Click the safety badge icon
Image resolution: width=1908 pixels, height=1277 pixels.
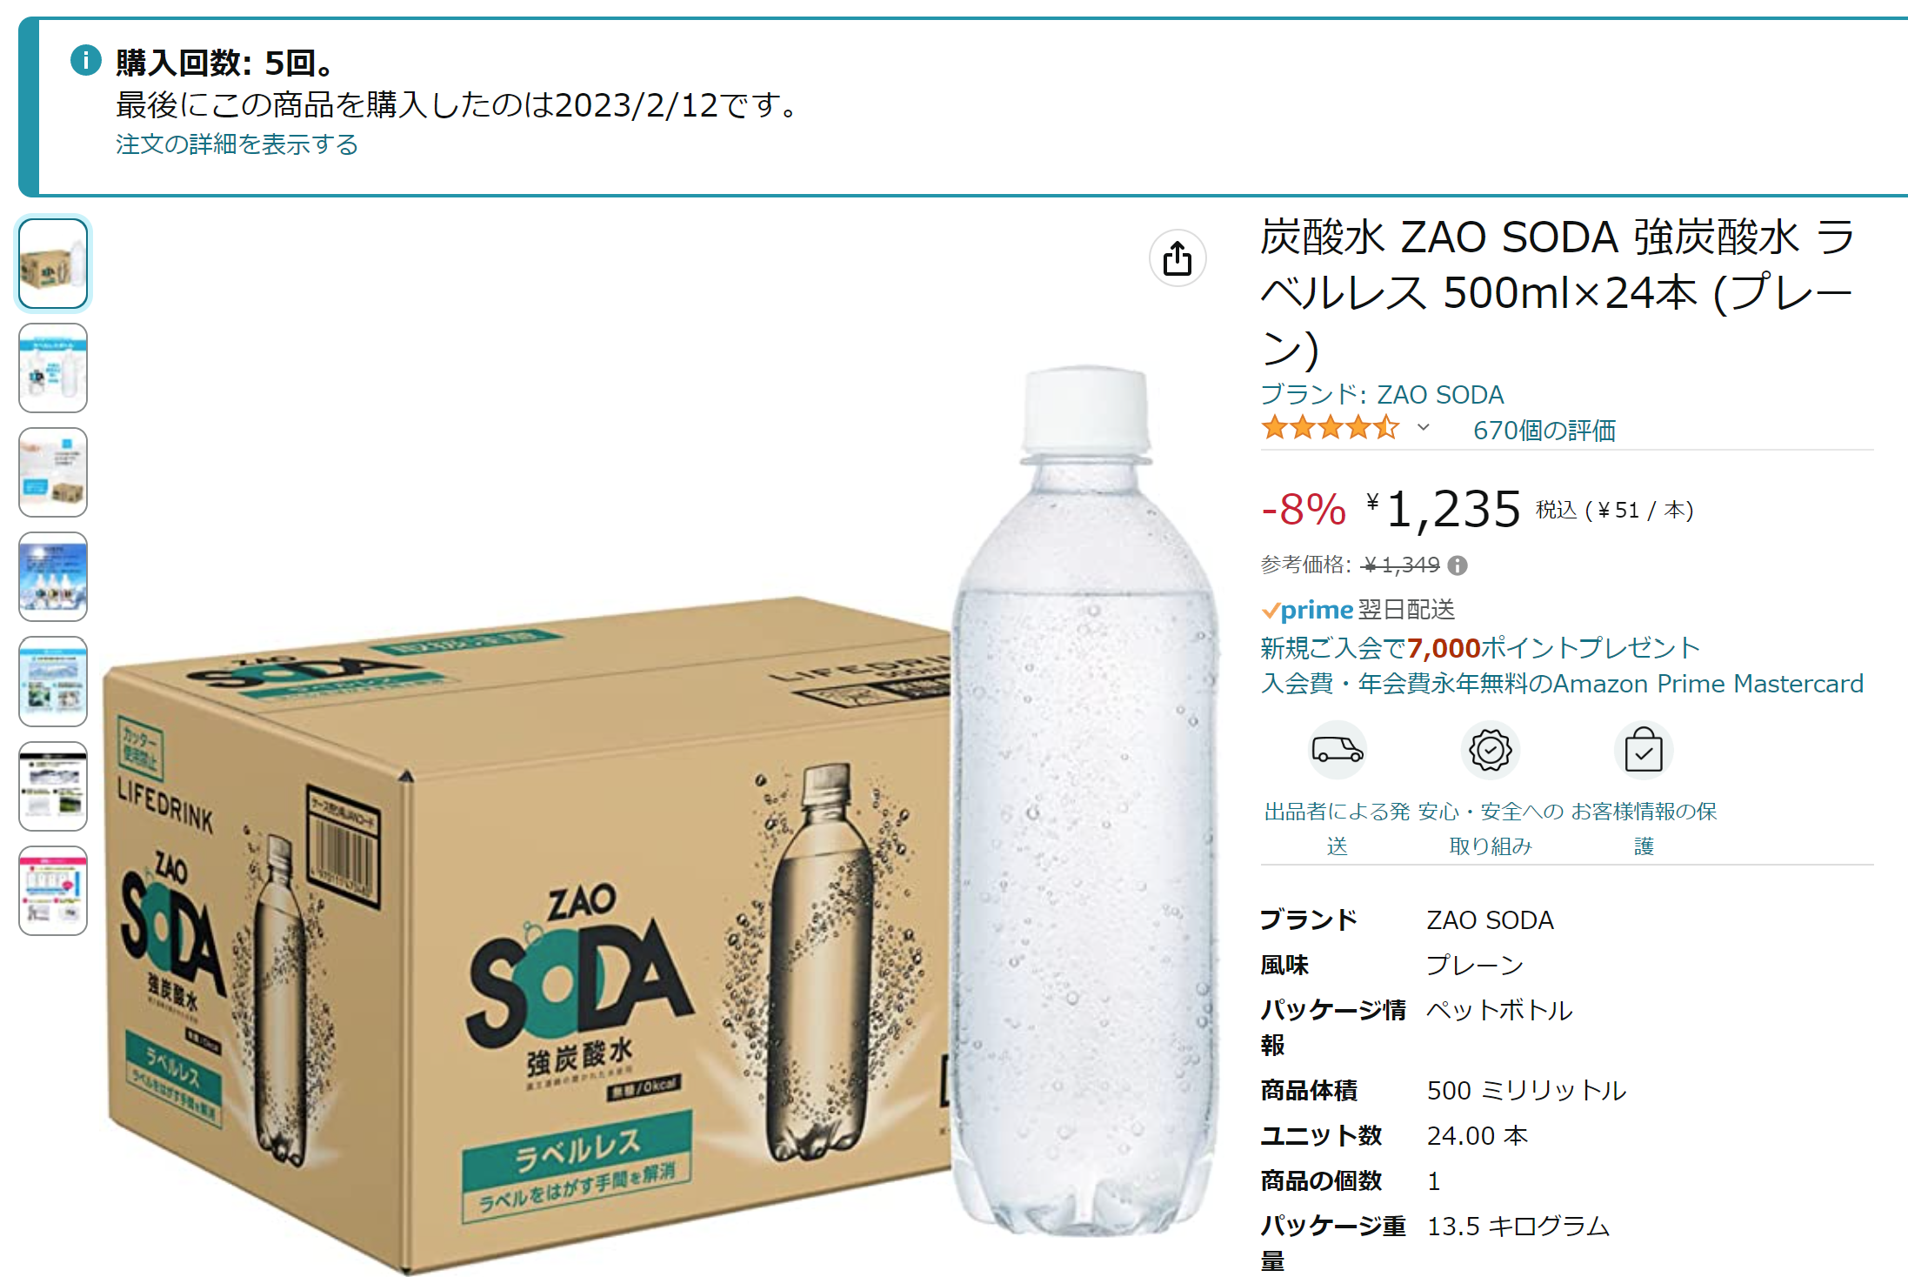[1491, 750]
